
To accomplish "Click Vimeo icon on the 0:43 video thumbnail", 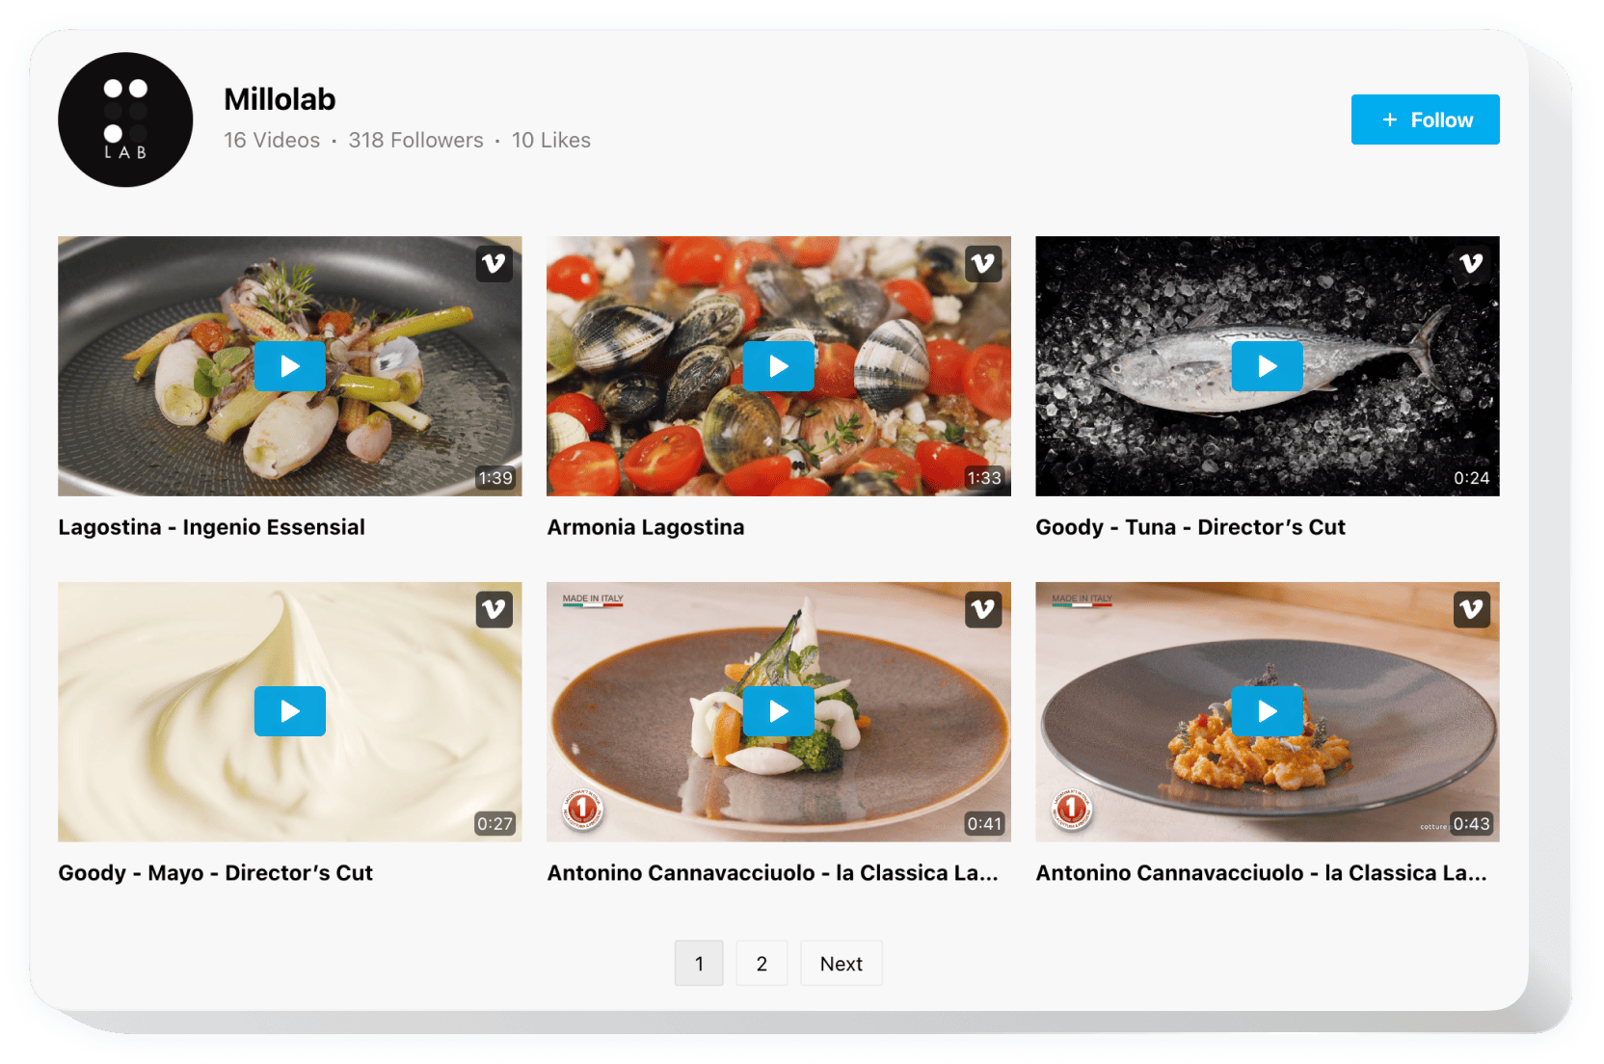I will [x=1471, y=609].
